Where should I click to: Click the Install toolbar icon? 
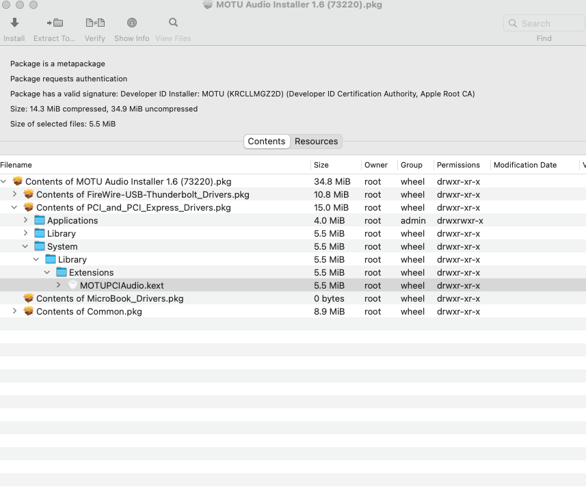(14, 23)
